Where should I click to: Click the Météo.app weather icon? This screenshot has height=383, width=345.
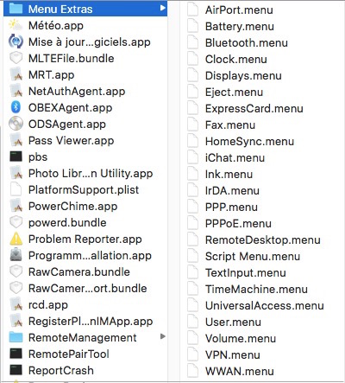pos(16,25)
